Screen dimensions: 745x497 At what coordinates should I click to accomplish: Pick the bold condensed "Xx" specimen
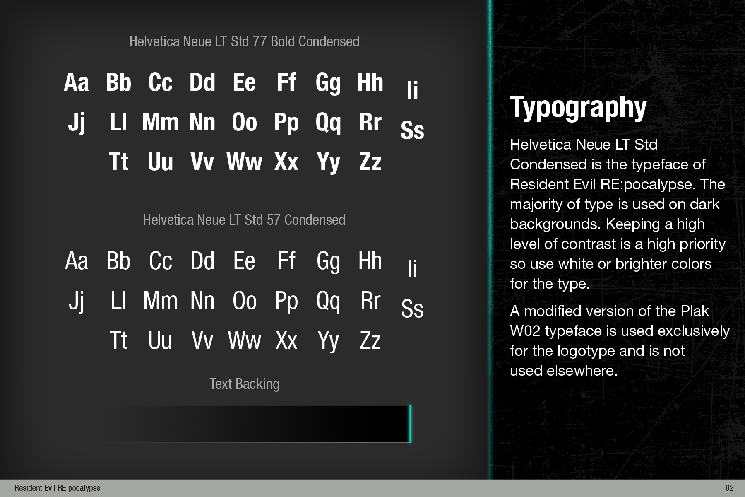point(286,162)
